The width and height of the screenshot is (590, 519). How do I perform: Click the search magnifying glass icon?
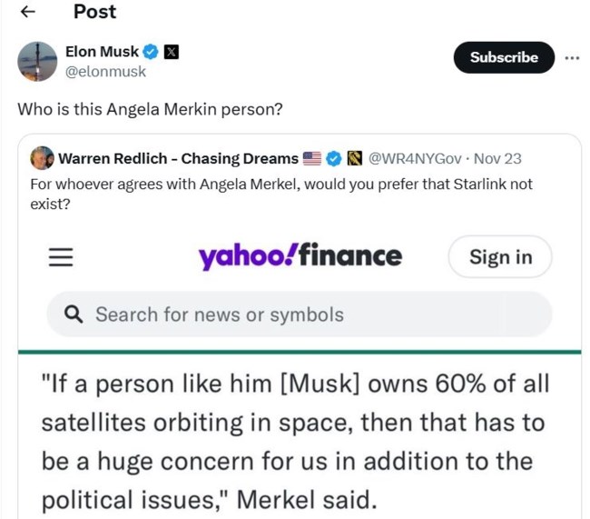click(74, 314)
